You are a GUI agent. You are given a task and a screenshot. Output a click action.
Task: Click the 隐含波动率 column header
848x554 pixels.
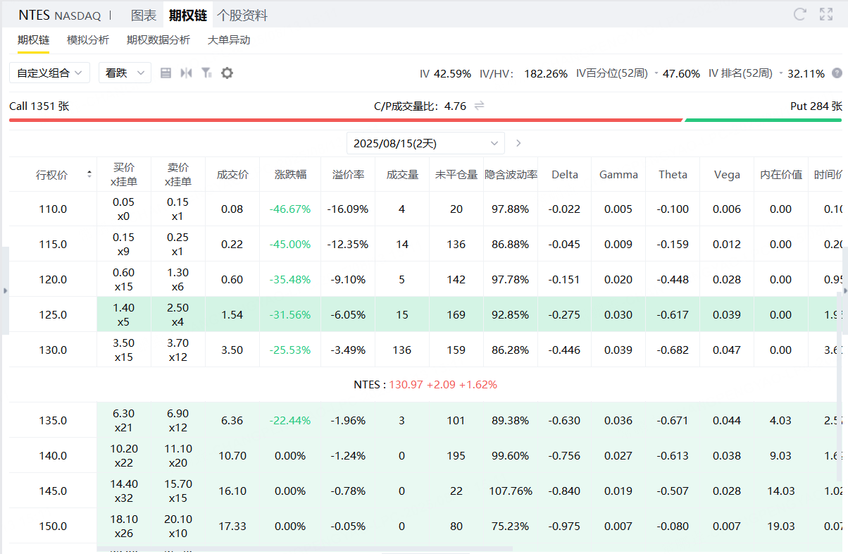[511, 174]
